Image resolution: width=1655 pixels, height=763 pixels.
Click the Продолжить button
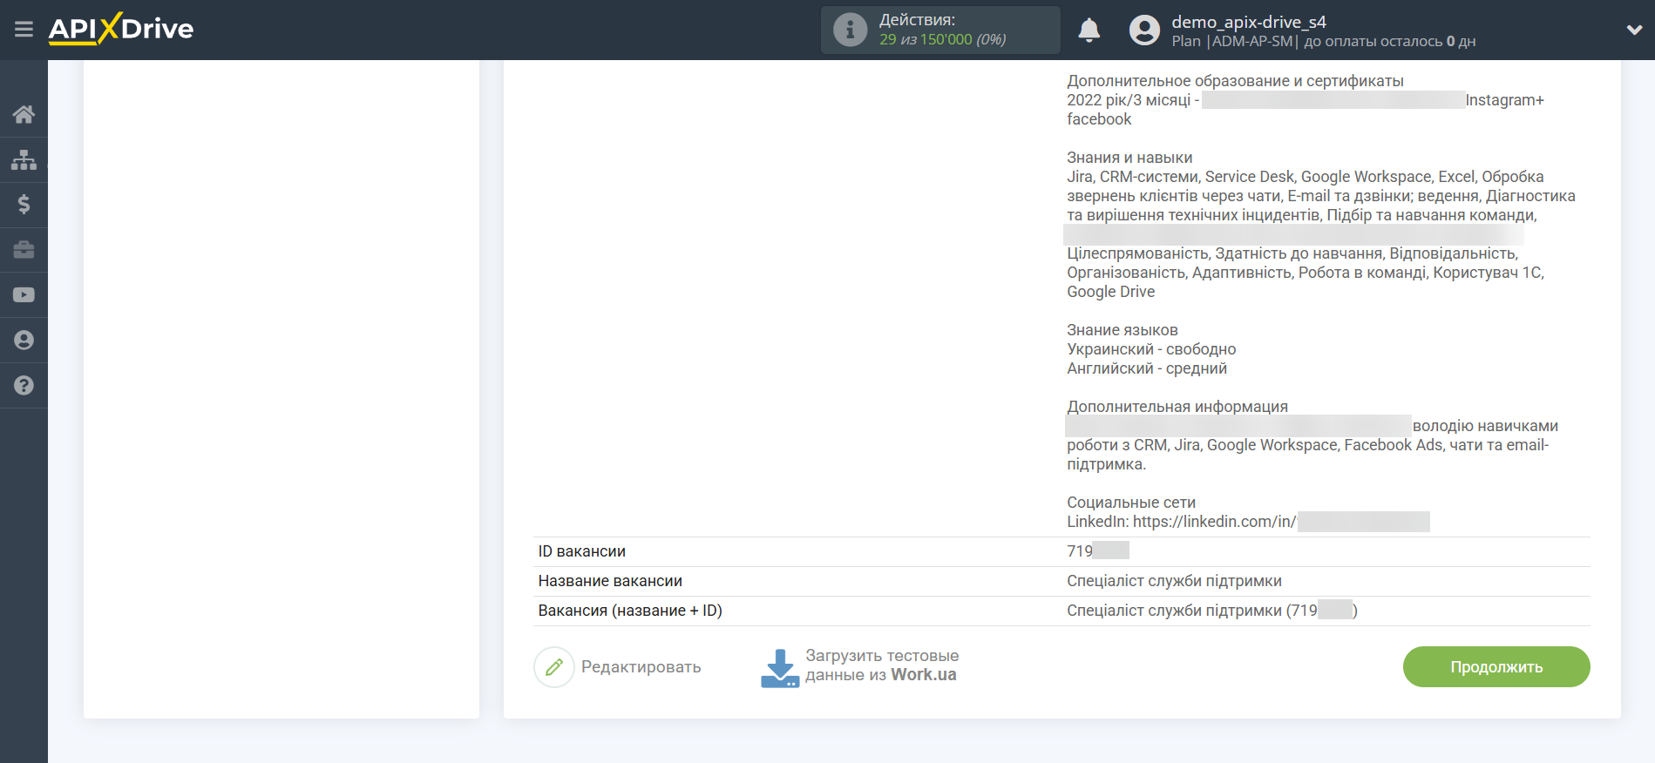click(x=1496, y=666)
